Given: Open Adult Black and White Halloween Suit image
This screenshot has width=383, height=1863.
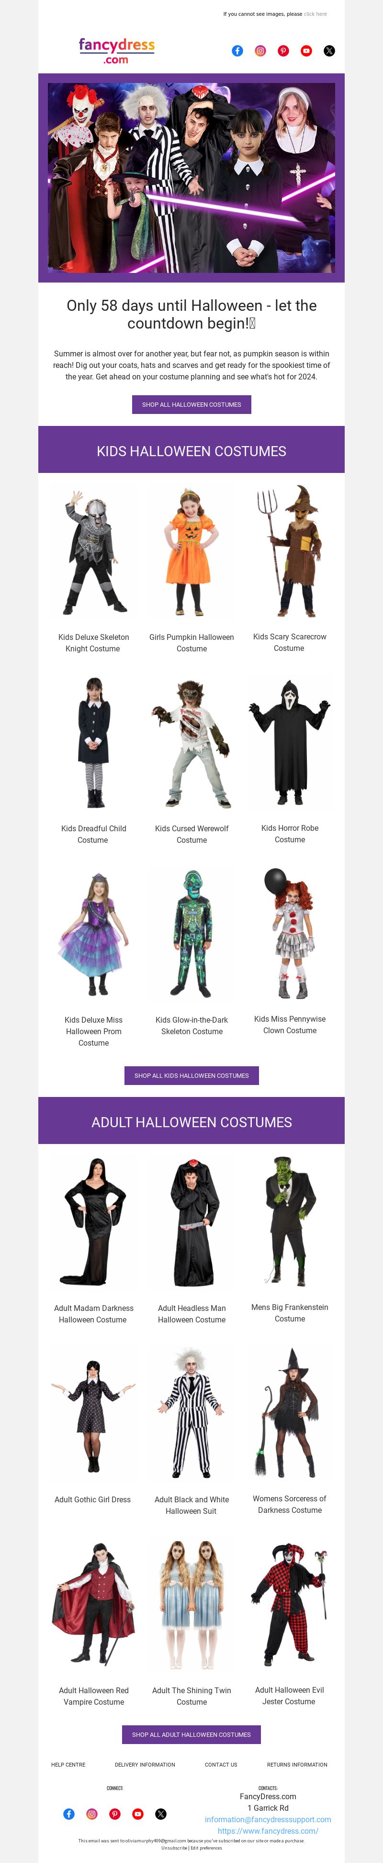Looking at the screenshot, I should pyautogui.click(x=191, y=1414).
